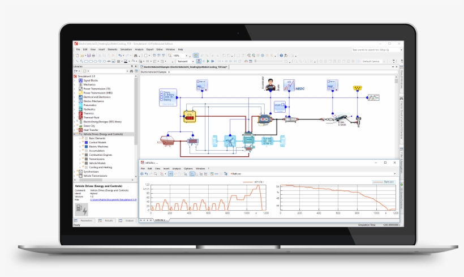Select the driver block in the diagram

(x=270, y=85)
